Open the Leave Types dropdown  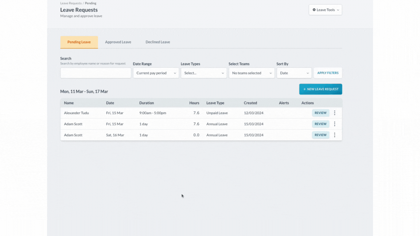coord(203,73)
